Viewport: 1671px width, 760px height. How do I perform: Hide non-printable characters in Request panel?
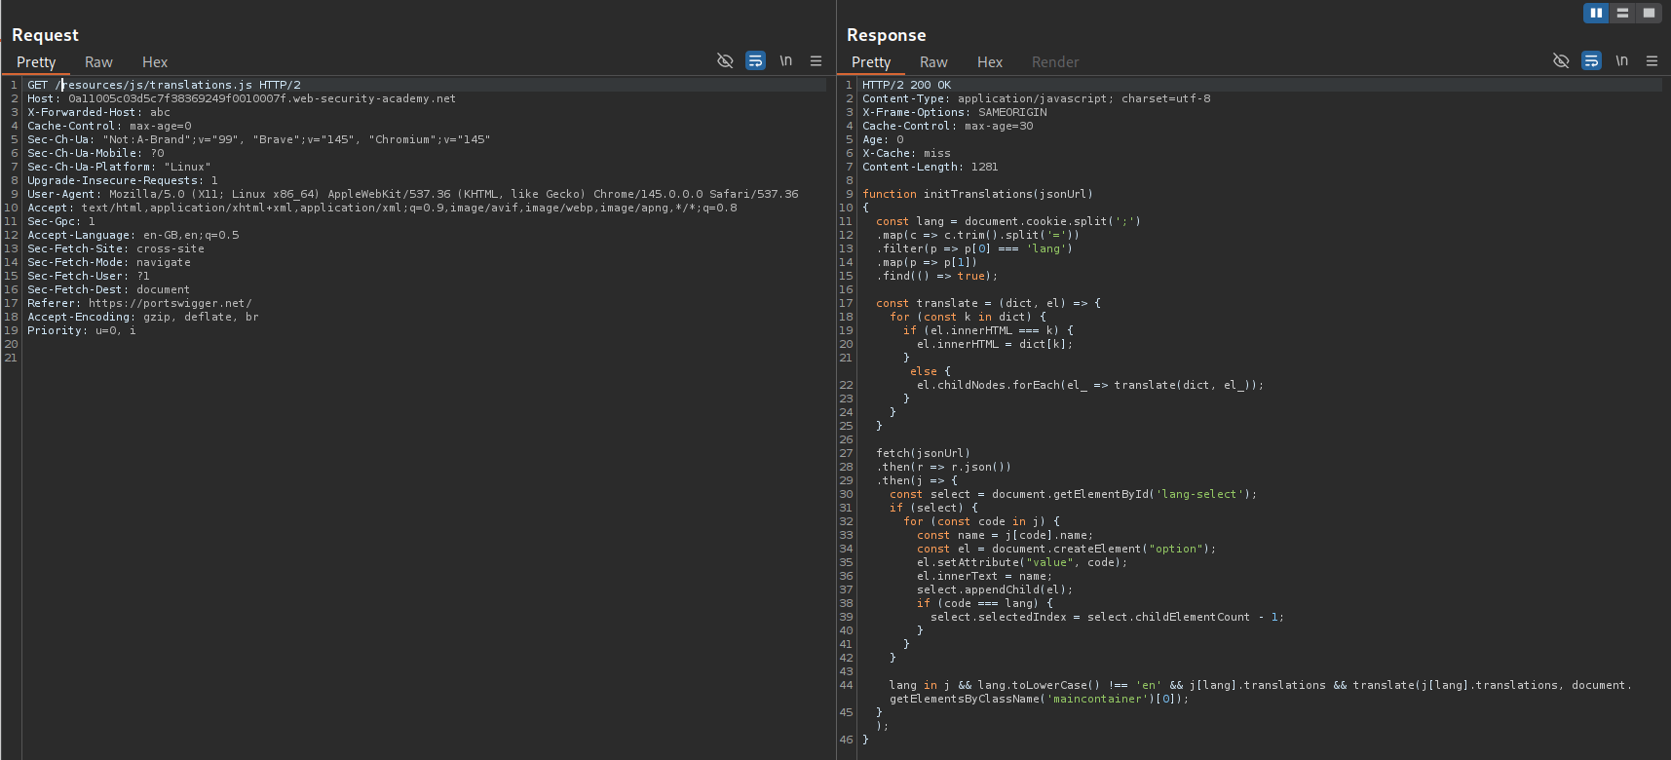(725, 60)
